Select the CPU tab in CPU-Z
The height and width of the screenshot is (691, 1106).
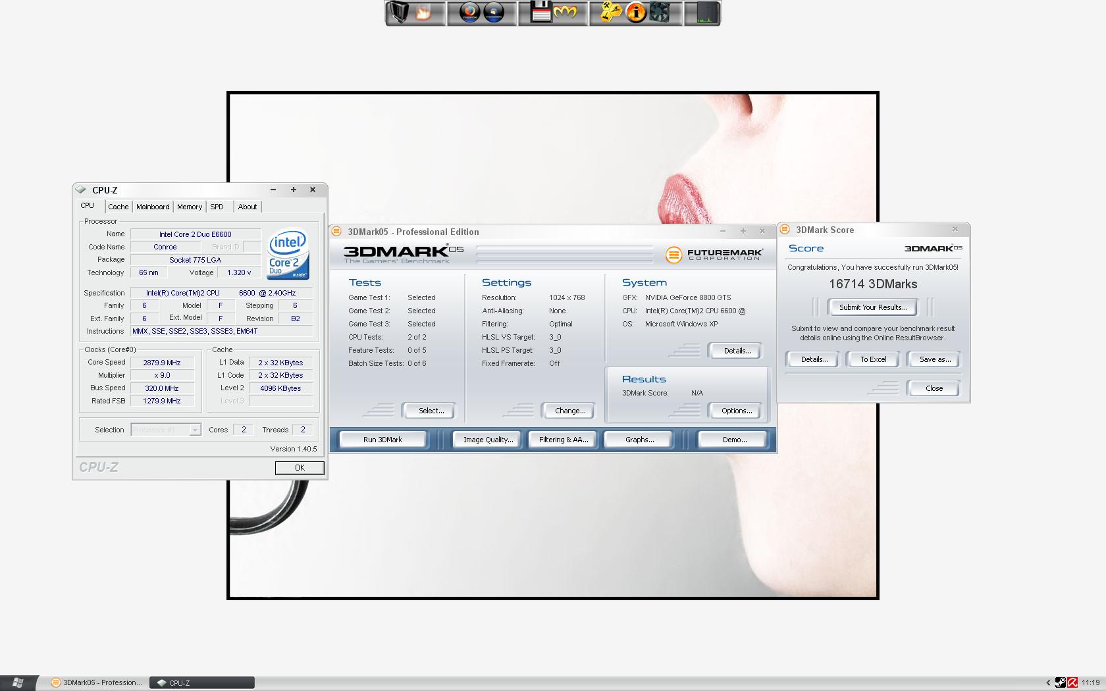point(88,205)
